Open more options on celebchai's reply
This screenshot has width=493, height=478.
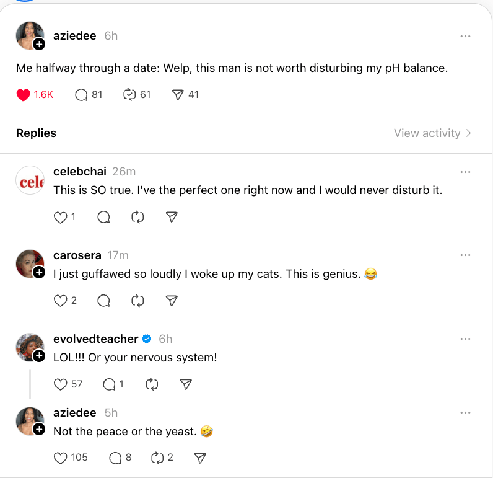(466, 172)
